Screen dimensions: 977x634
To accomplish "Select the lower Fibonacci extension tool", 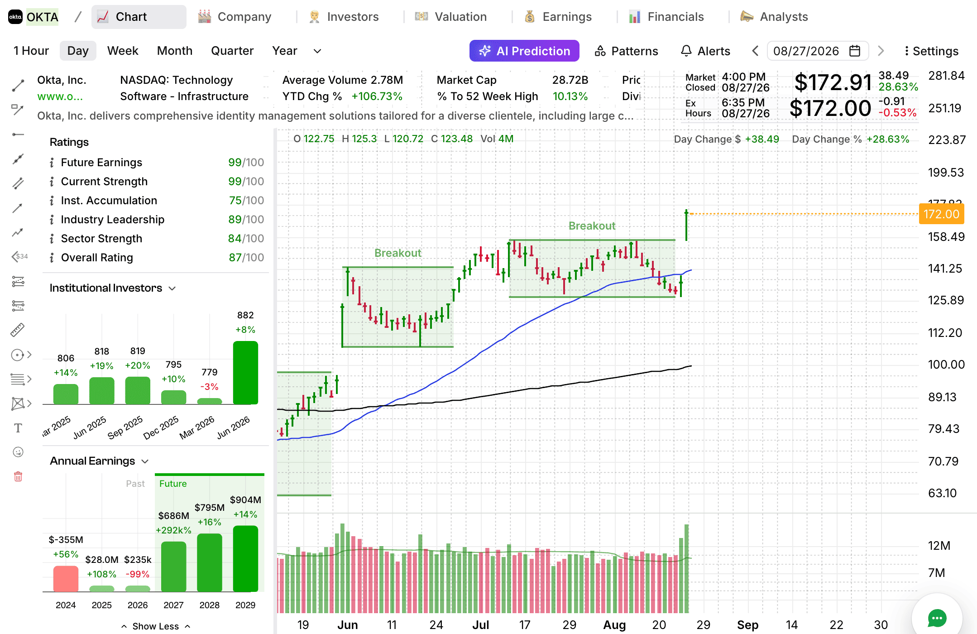I will pos(18,306).
